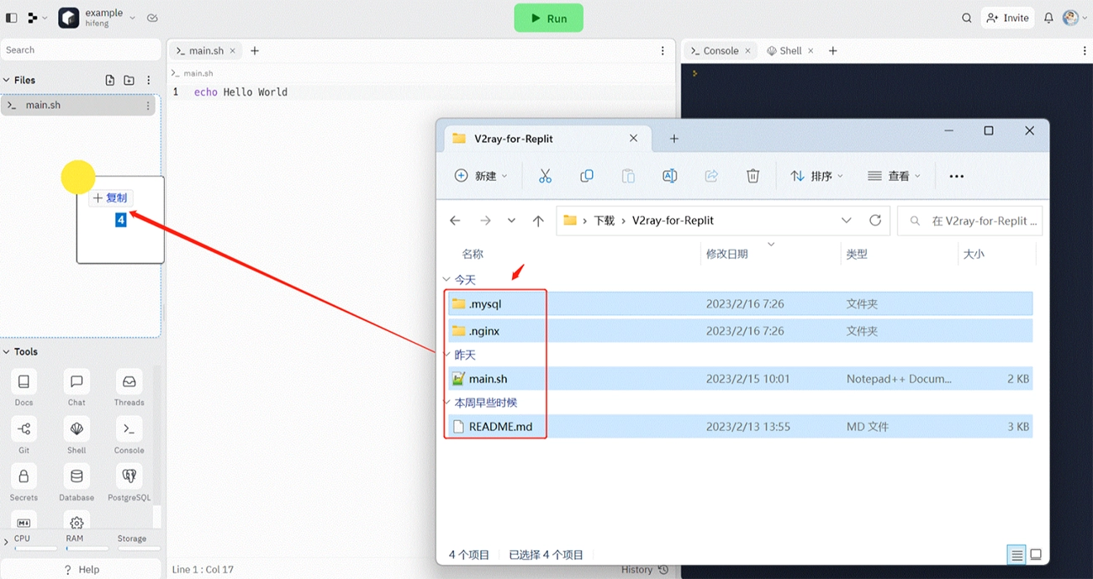The width and height of the screenshot is (1093, 579).
Task: Click the Share icon in Explorer toolbar
Action: tap(711, 176)
